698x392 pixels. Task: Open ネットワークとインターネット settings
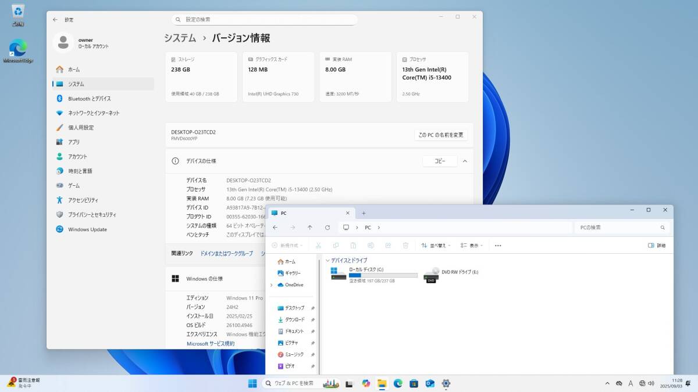tap(103, 113)
